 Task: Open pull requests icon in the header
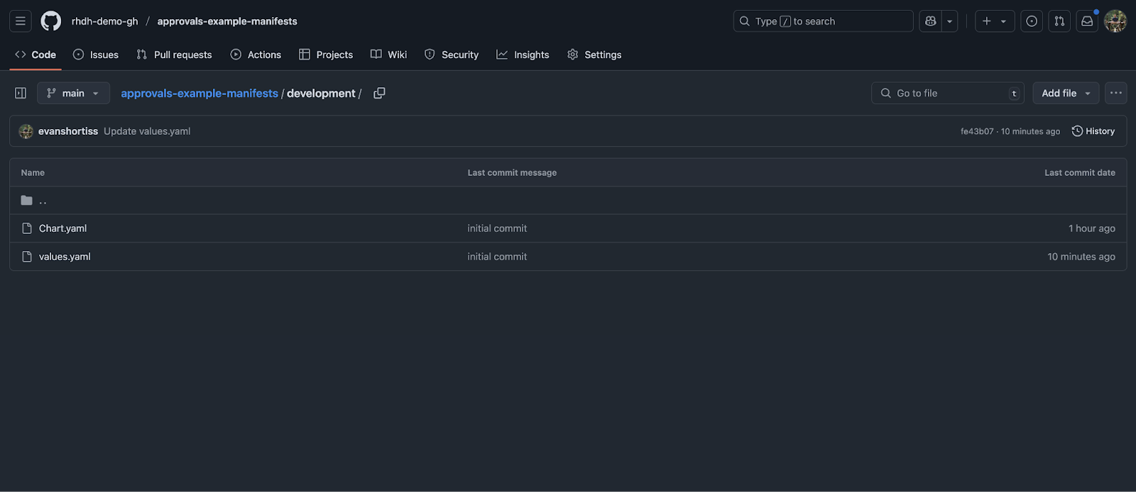tap(1059, 21)
